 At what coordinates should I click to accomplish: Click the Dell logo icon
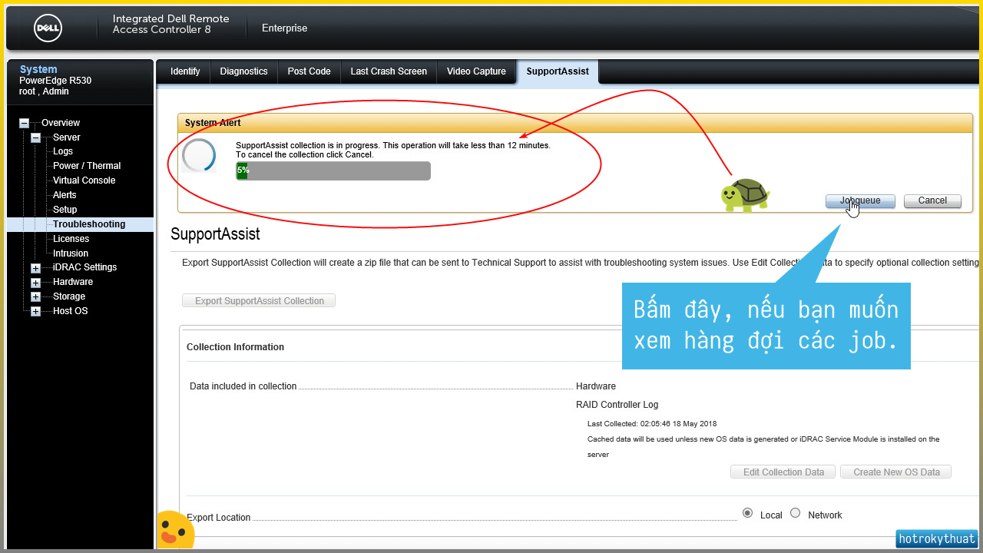pos(48,28)
